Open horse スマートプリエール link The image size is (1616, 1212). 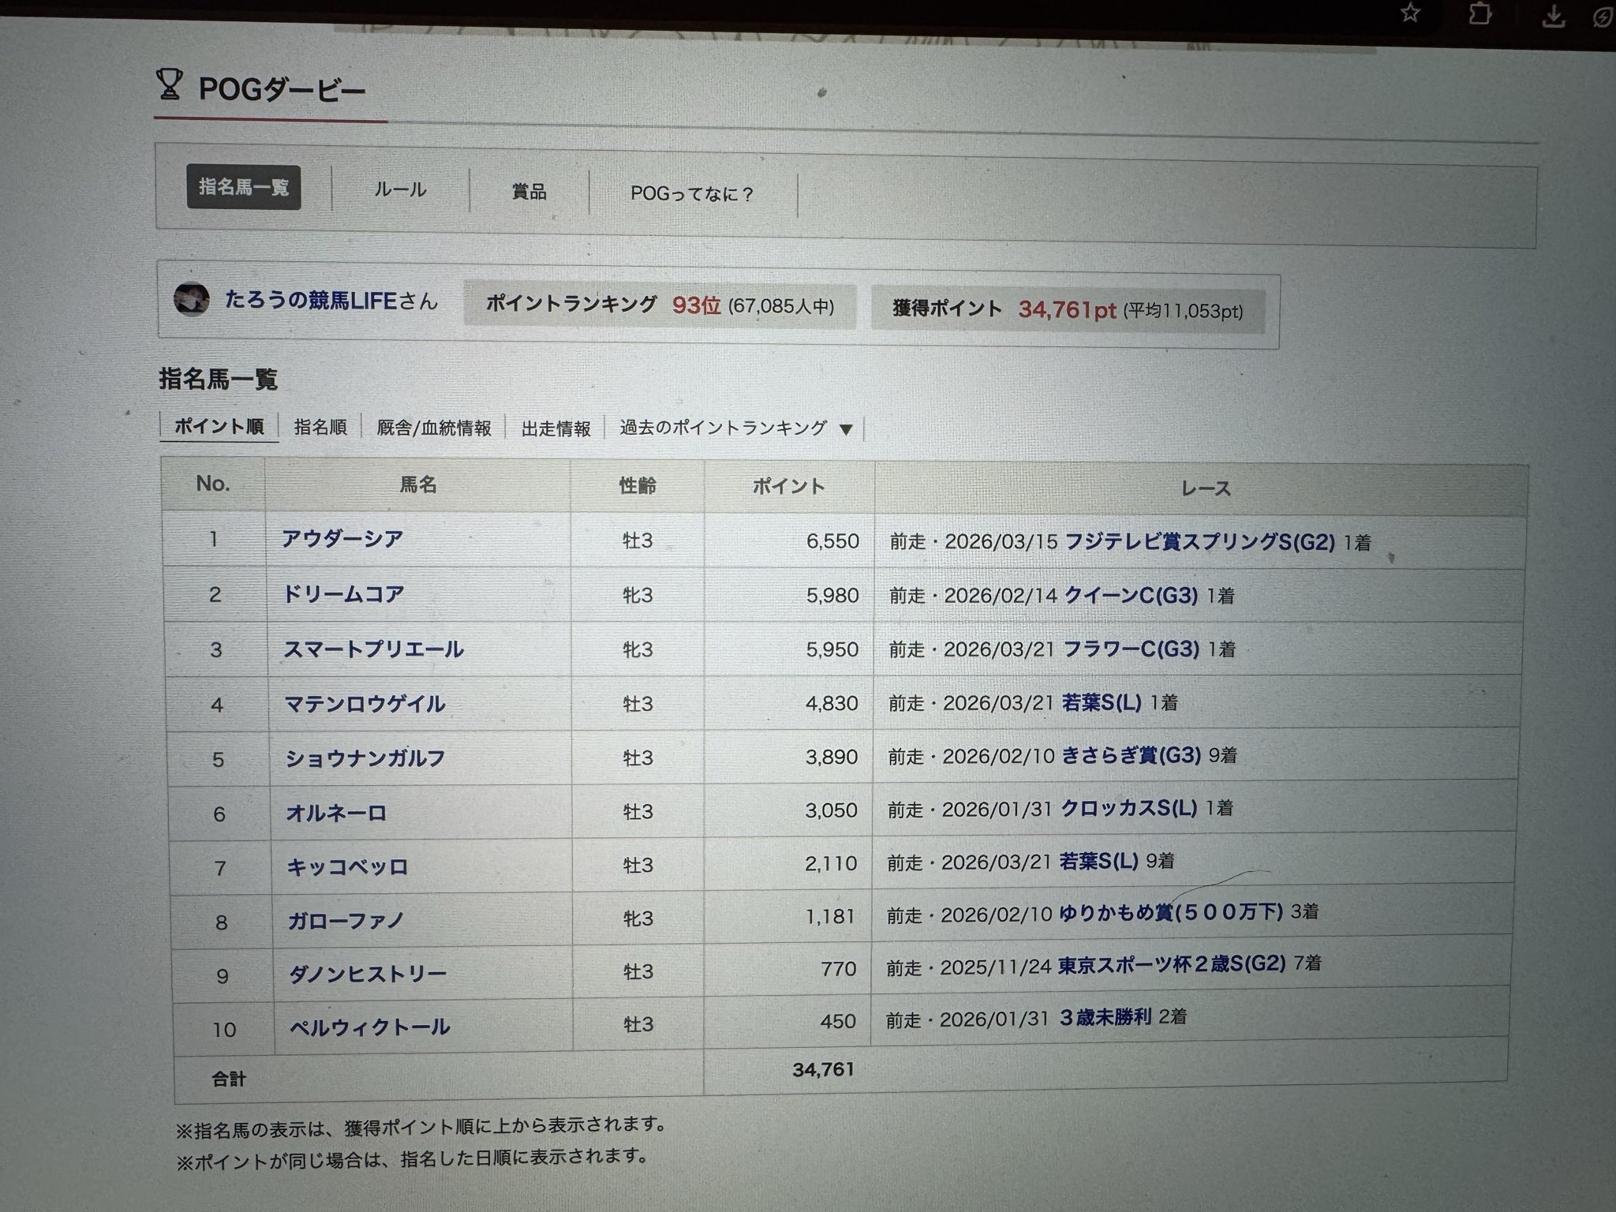click(373, 649)
